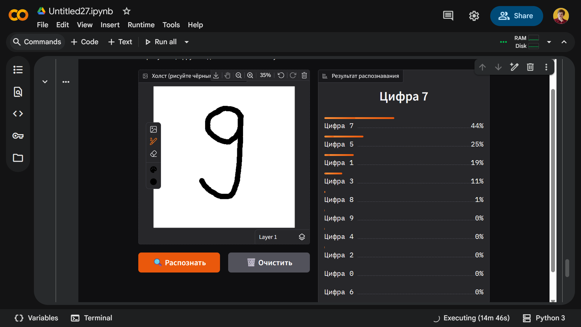Click the zoom in magnifier icon

[250, 75]
